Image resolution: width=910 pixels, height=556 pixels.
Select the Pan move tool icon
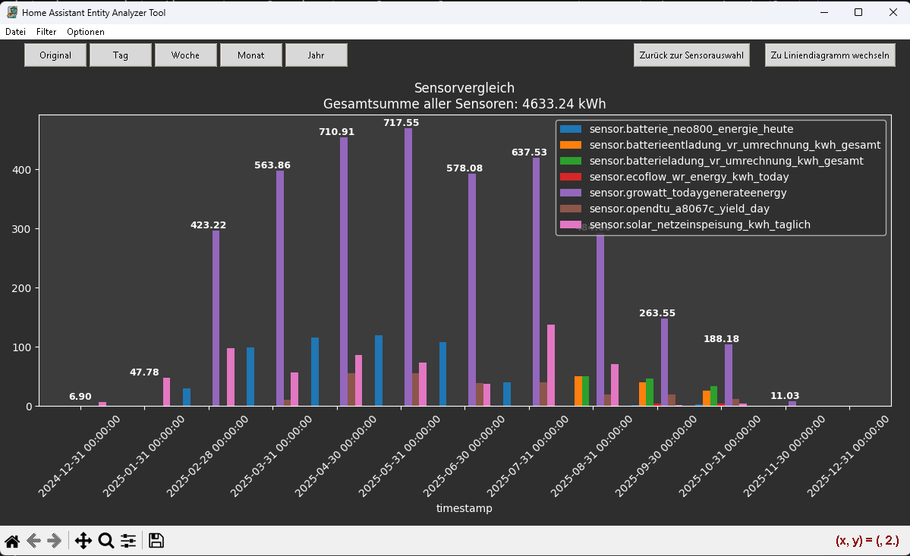tap(83, 541)
